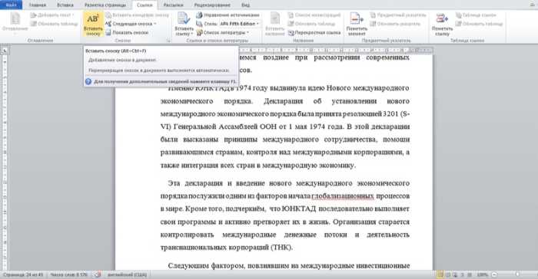Click Предметный указатель (Insert Index)
The height and width of the screenshot is (279, 538).
click(398, 15)
